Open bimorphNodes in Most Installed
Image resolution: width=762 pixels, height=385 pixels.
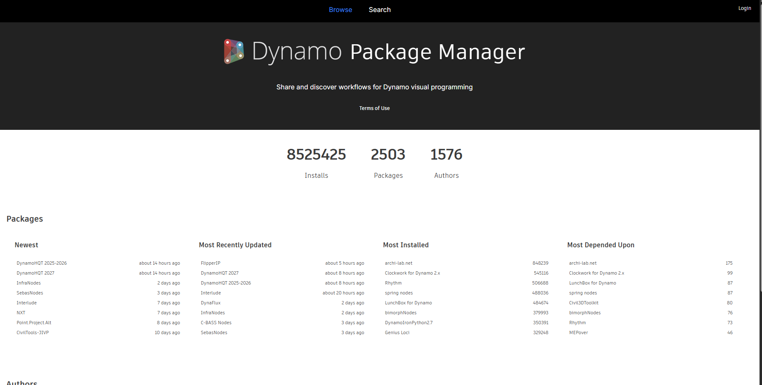tap(400, 313)
